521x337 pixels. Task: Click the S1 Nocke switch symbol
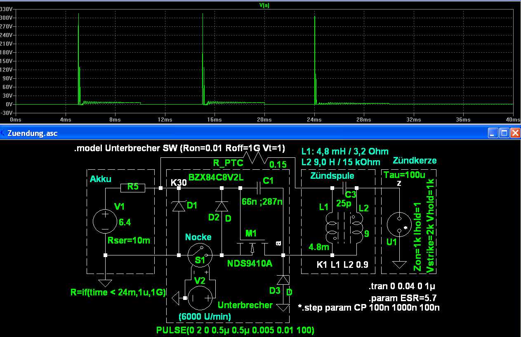[200, 255]
